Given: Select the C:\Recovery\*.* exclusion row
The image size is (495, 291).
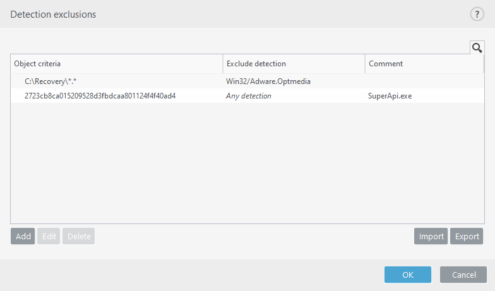Looking at the screenshot, I should pyautogui.click(x=247, y=81).
